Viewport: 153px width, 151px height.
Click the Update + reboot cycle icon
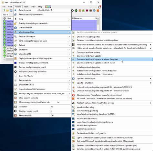click(x=73, y=79)
